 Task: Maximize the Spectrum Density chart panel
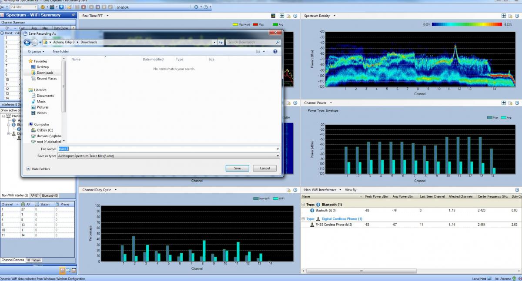[504, 16]
